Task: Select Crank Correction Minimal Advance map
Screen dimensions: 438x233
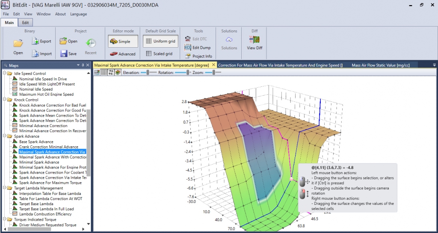Action: (x=49, y=147)
